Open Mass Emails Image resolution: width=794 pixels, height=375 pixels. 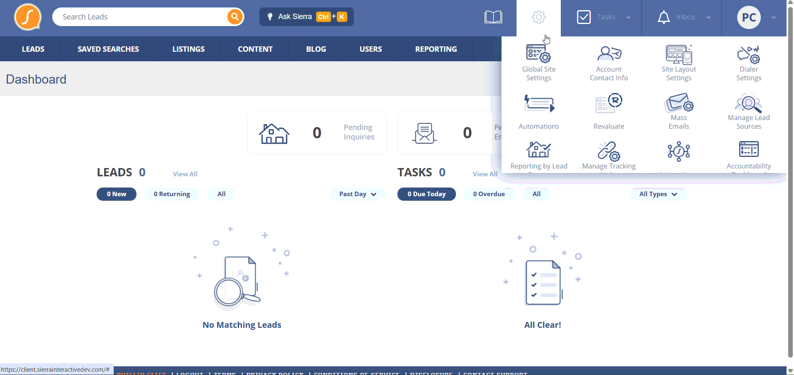tap(679, 112)
